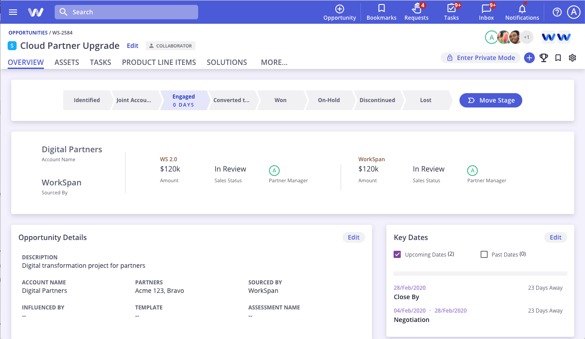Viewport: 585px width, 339px height.
Task: Enable the Past Dates checkbox
Action: pos(484,254)
